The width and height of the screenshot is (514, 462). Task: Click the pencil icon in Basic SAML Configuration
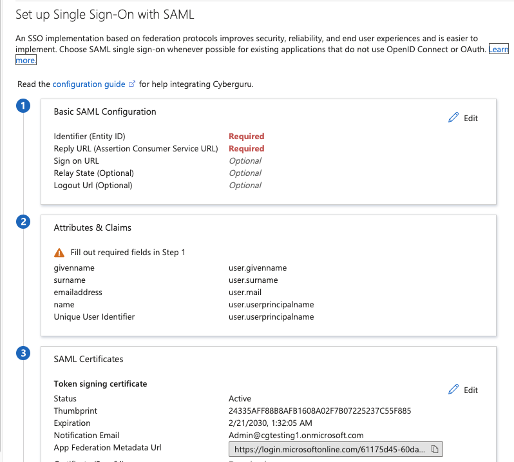point(453,117)
